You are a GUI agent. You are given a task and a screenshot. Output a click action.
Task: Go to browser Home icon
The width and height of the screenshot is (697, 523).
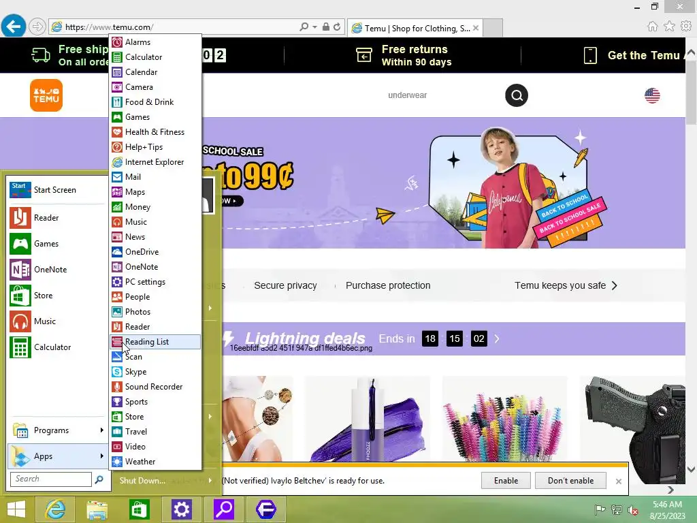pos(652,27)
